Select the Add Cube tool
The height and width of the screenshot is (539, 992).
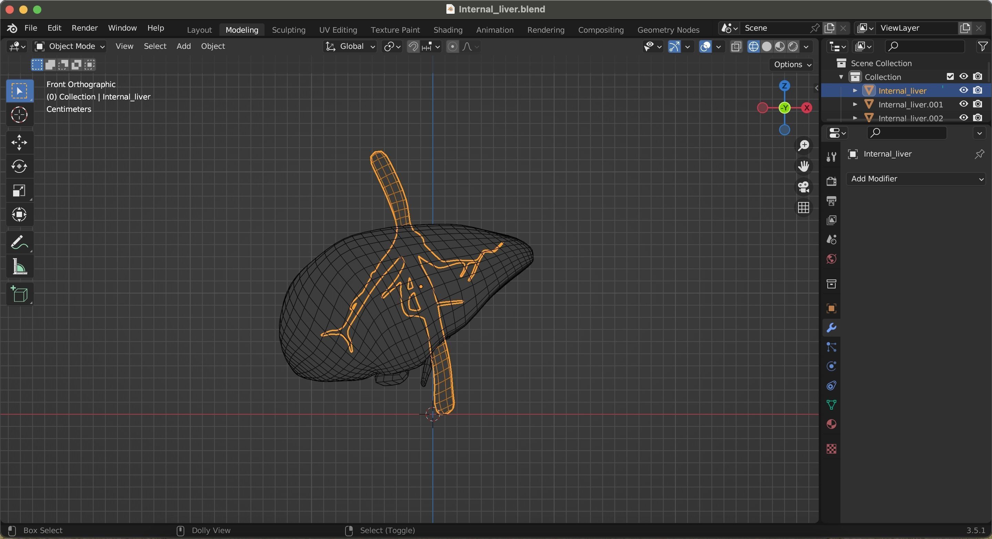click(x=19, y=294)
